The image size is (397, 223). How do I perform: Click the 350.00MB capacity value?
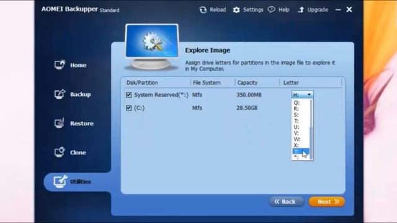pyautogui.click(x=249, y=95)
